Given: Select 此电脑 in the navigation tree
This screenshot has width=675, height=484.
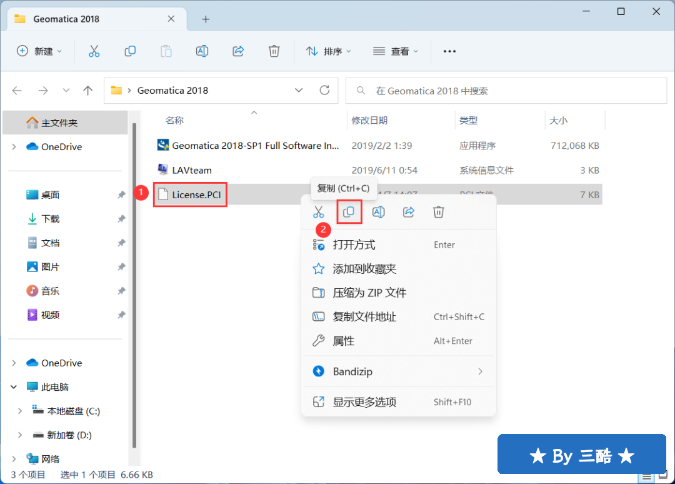Looking at the screenshot, I should point(54,387).
